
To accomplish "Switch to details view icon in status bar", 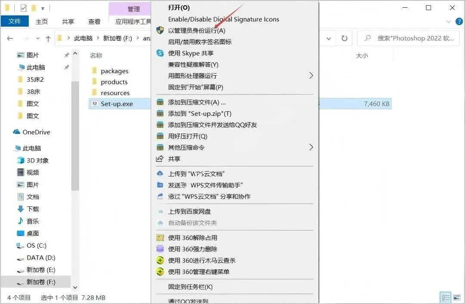I will (446, 297).
